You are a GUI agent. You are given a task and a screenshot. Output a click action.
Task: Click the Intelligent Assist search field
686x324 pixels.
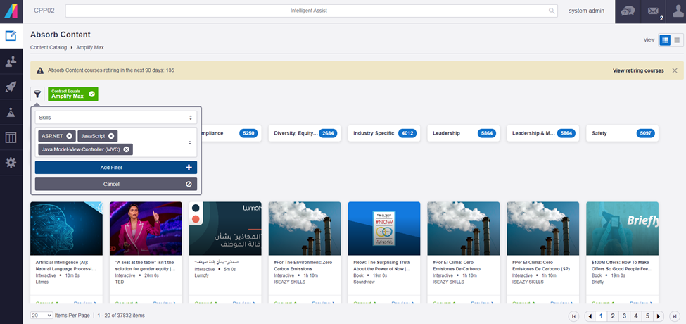pos(312,11)
